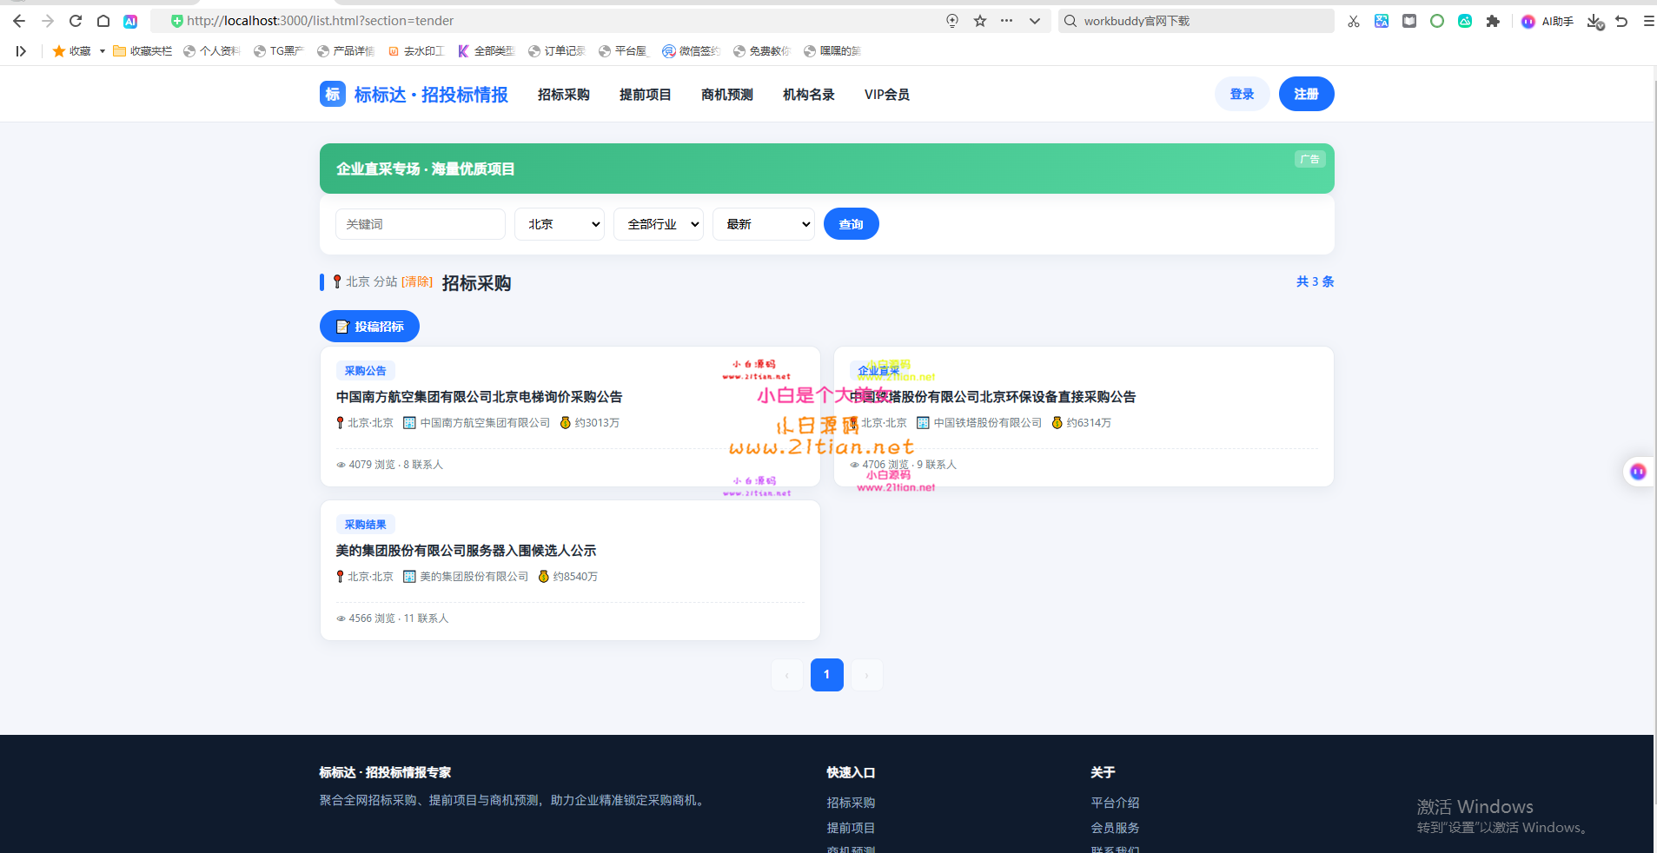This screenshot has width=1657, height=853.
Task: Clear the 北京 filter via [清除]
Action: pos(417,281)
